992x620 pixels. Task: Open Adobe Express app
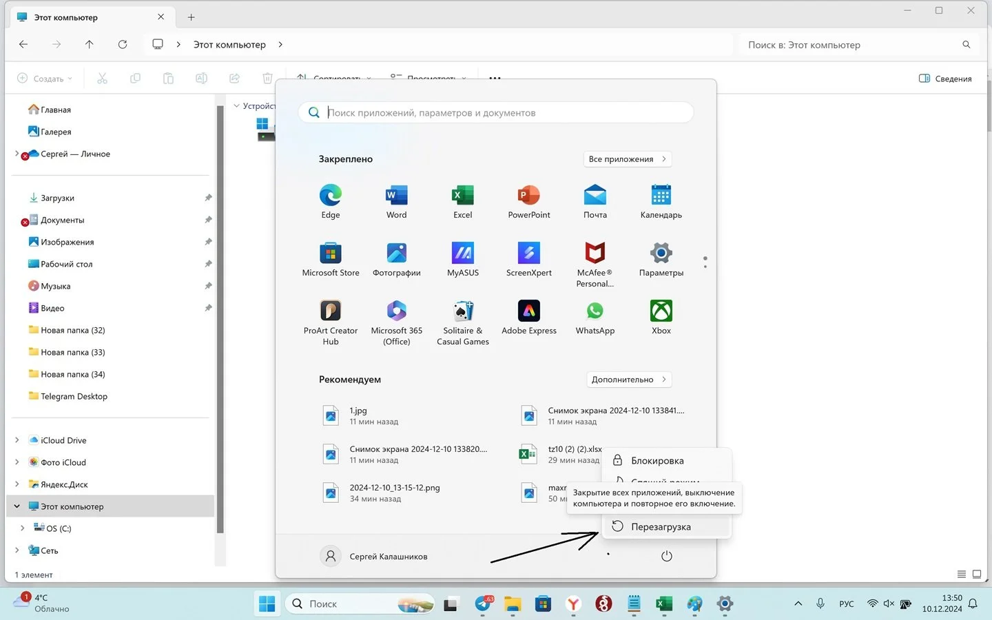[x=528, y=318]
